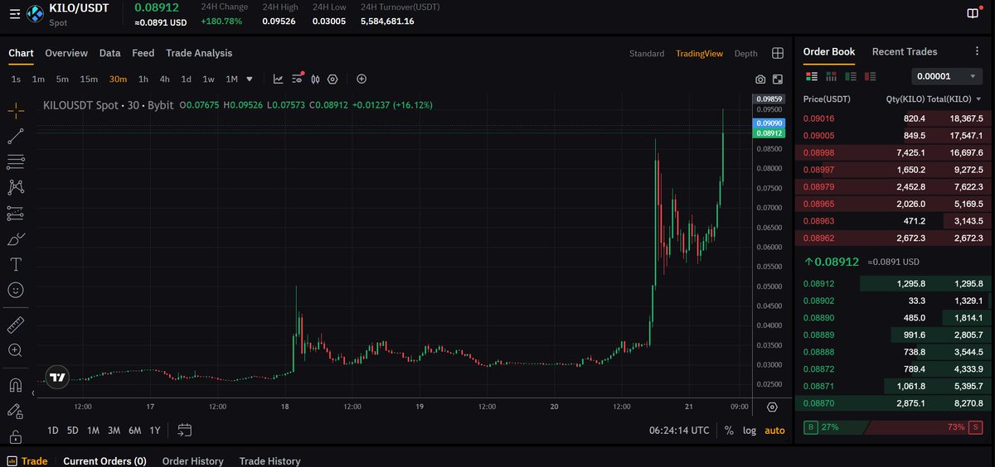Toggle auto scale on the chart
995x467 pixels.
774,431
